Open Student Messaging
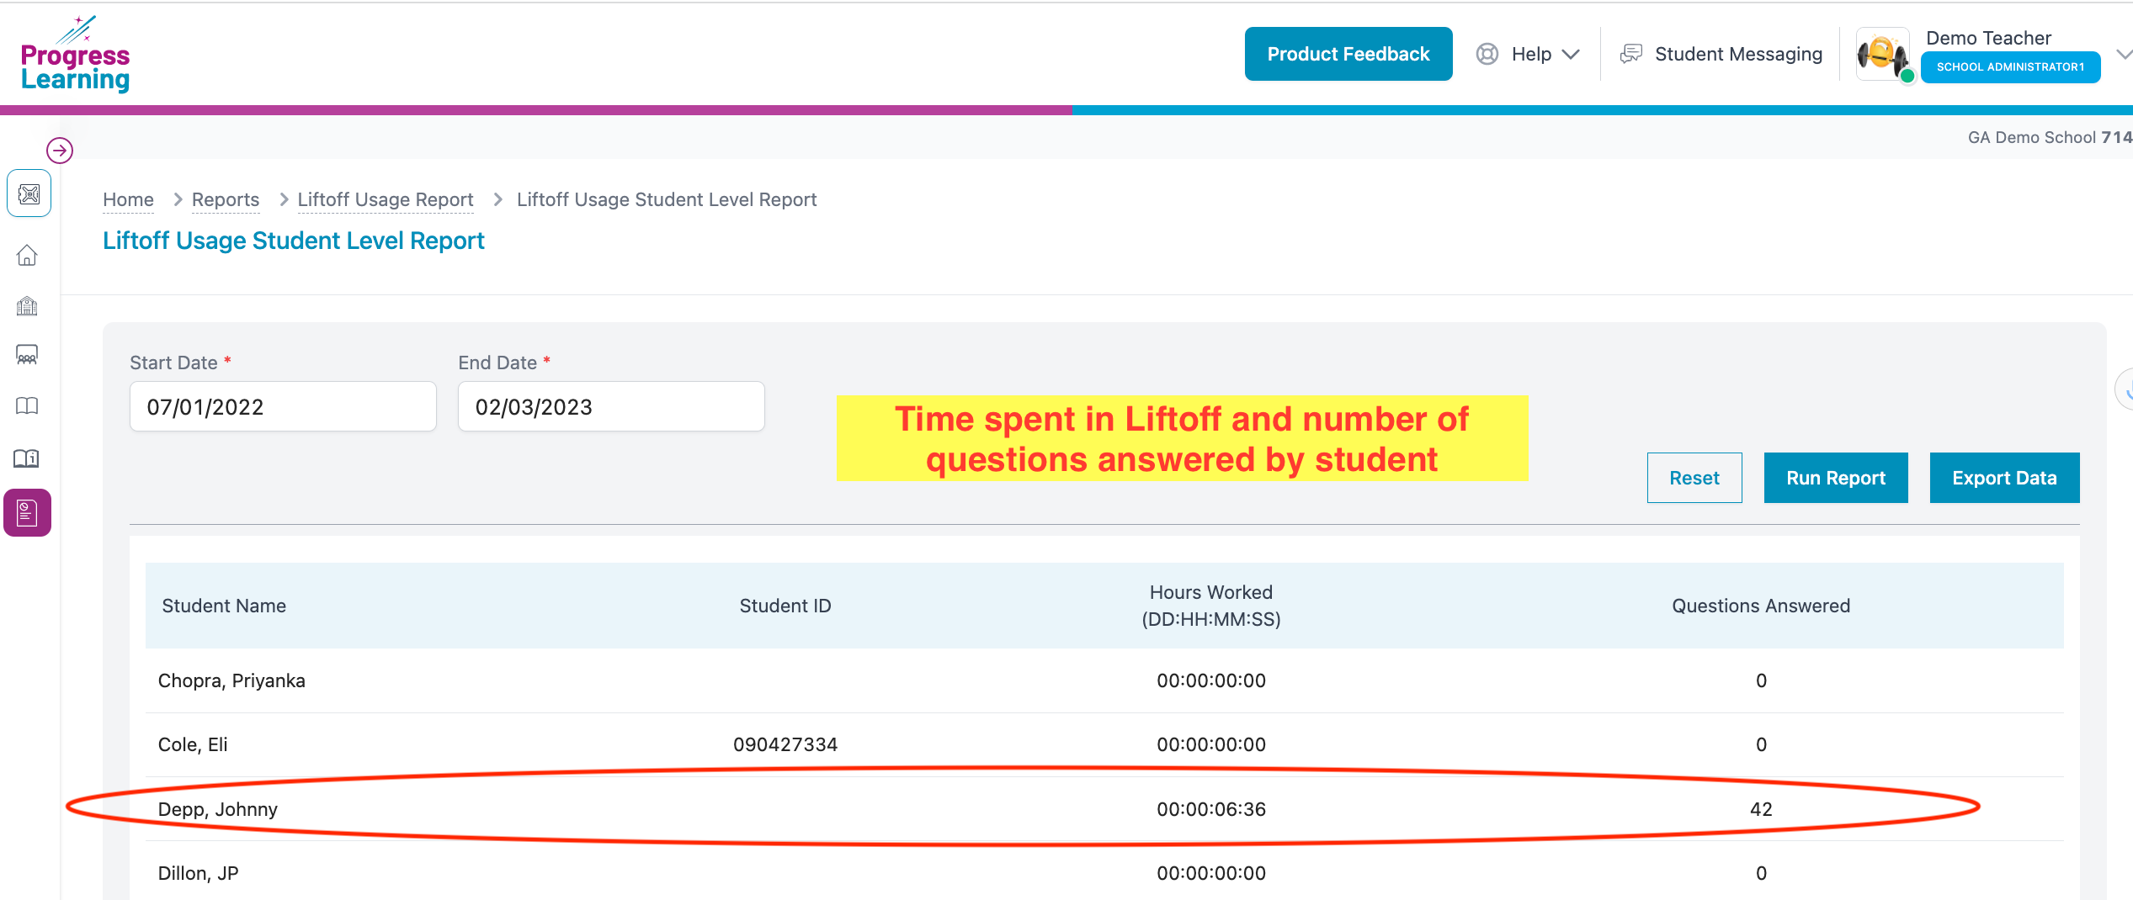Viewport: 2133px width, 900px height. [1738, 54]
